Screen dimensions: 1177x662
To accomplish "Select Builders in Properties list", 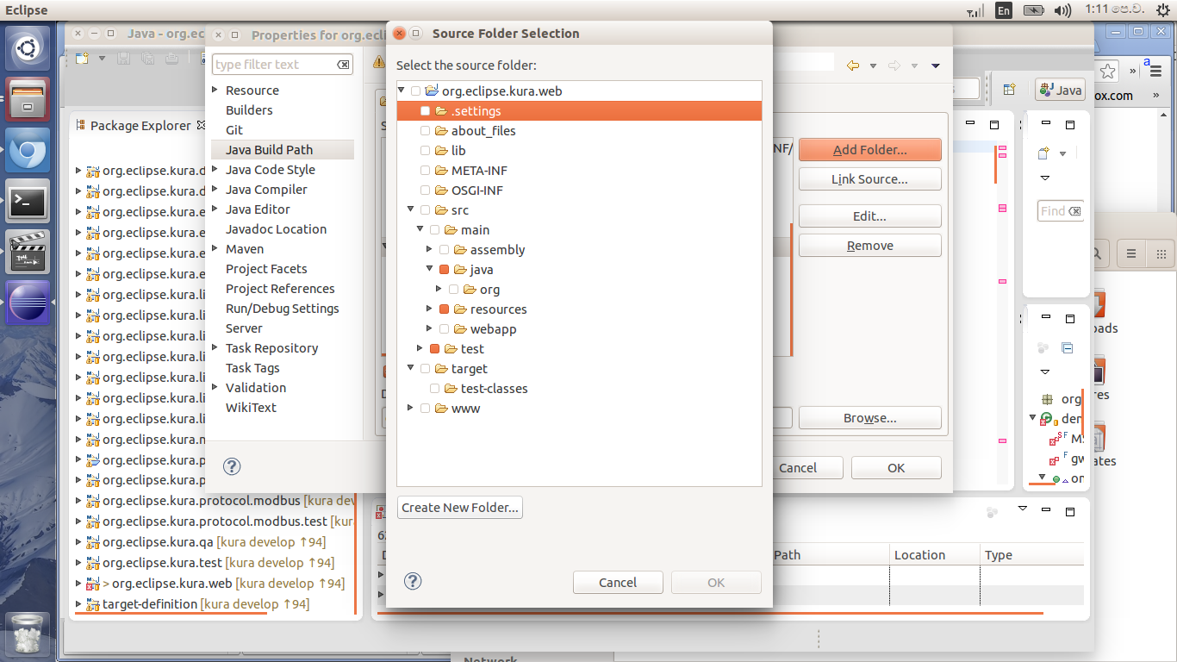I will [249, 110].
